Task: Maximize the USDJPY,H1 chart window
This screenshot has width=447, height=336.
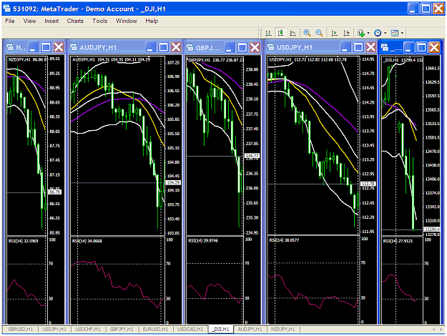Action: [358, 47]
